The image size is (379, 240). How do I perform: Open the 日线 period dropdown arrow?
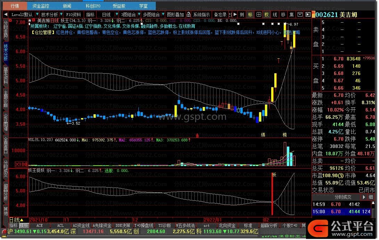[117, 15]
